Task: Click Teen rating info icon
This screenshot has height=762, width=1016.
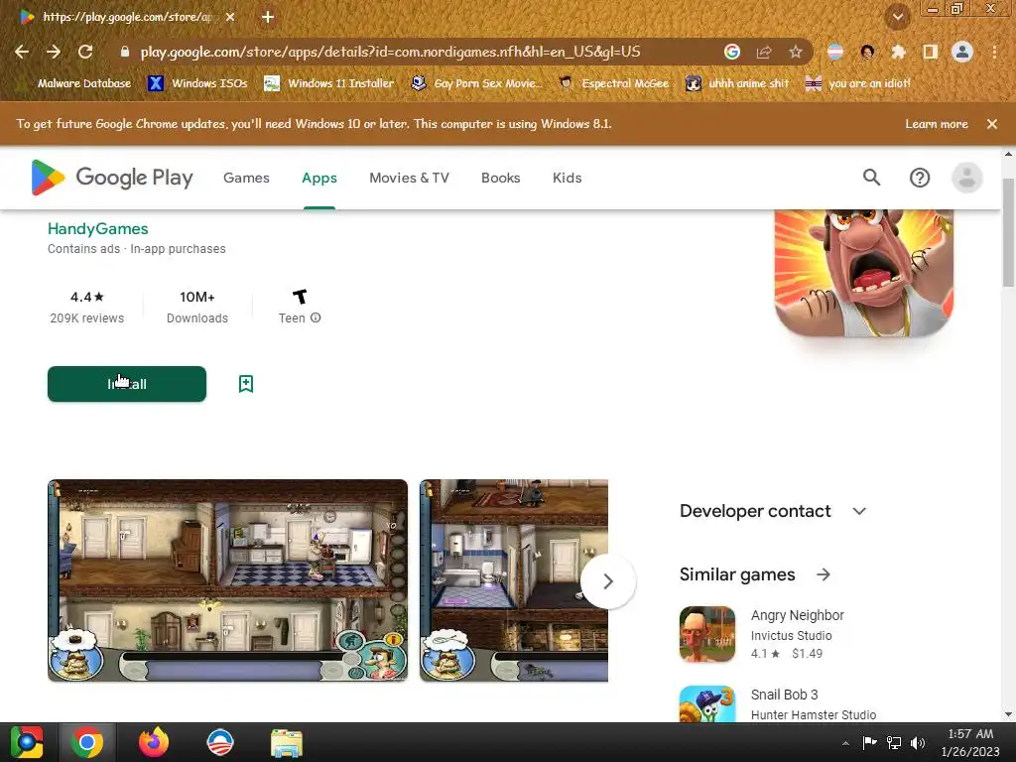Action: (316, 317)
